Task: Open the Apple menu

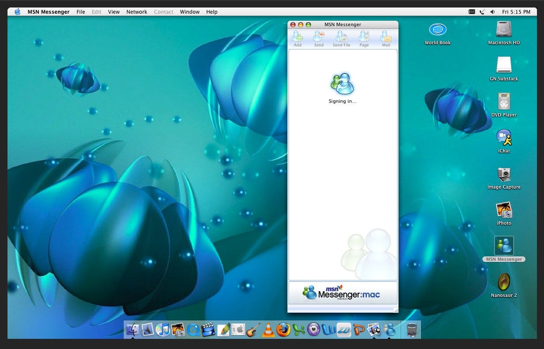Action: pyautogui.click(x=18, y=12)
